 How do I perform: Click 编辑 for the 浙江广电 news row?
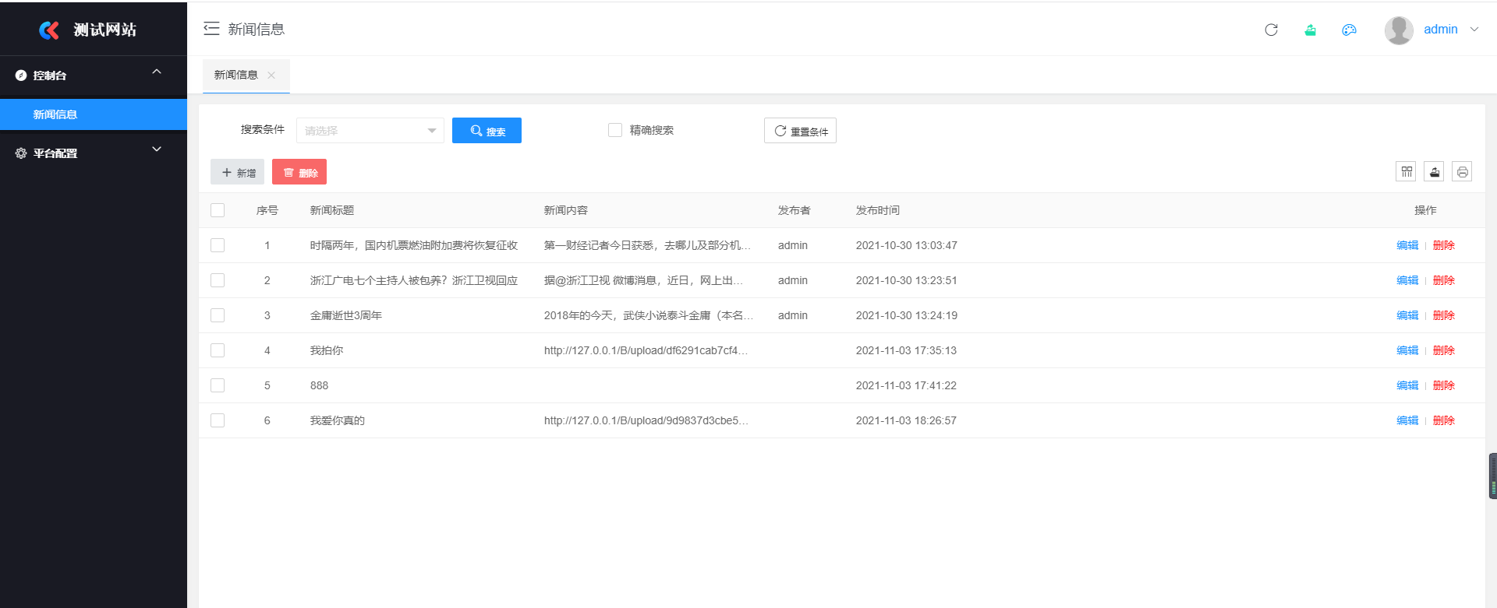click(x=1407, y=280)
